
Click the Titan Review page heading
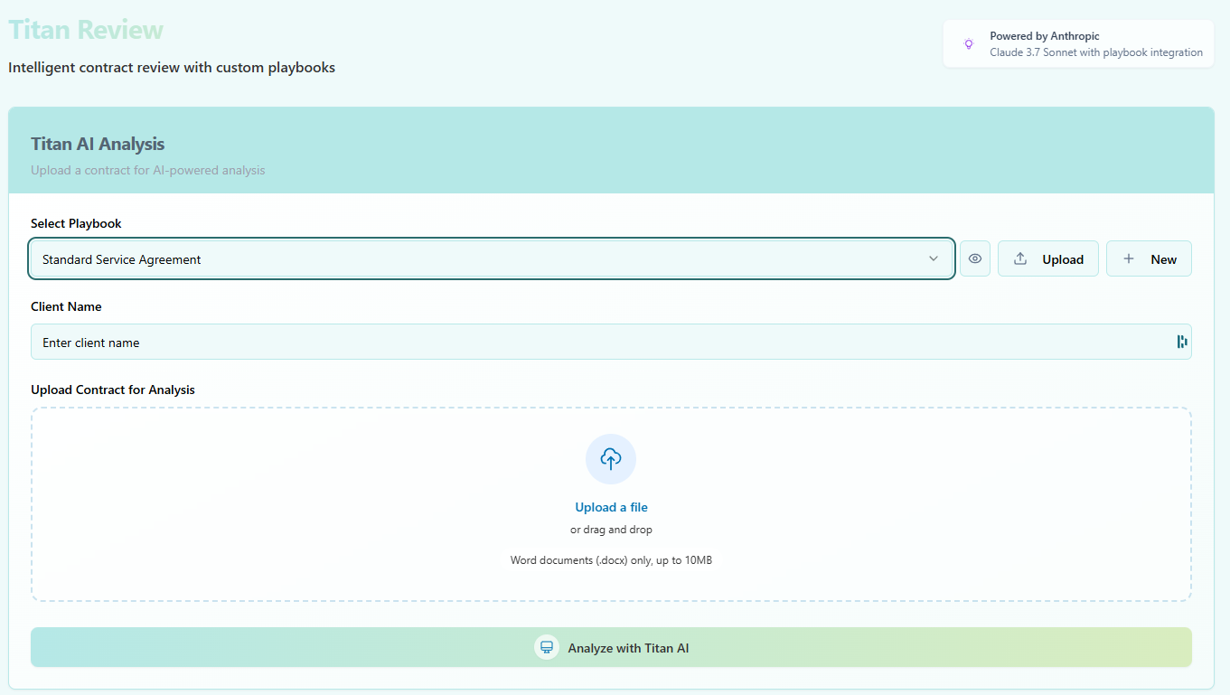(x=85, y=30)
